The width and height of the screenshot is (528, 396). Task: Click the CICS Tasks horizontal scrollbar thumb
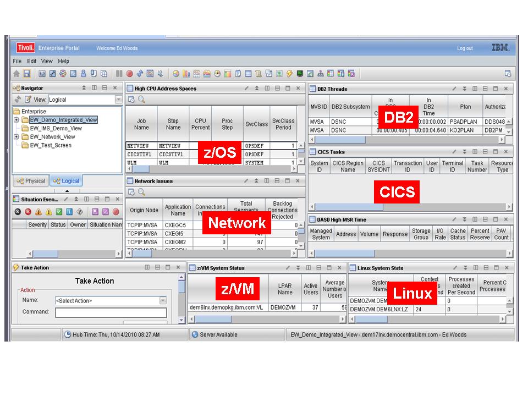tap(349, 206)
